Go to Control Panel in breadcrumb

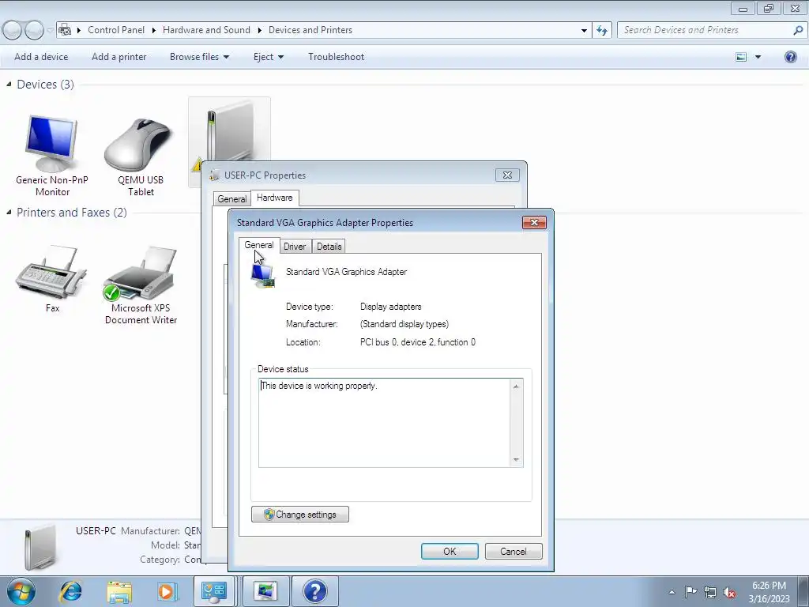[116, 30]
